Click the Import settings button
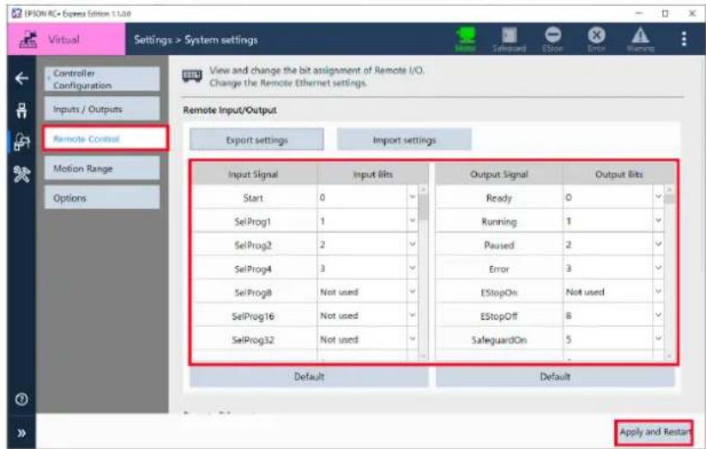This screenshot has height=449, width=706. click(404, 140)
